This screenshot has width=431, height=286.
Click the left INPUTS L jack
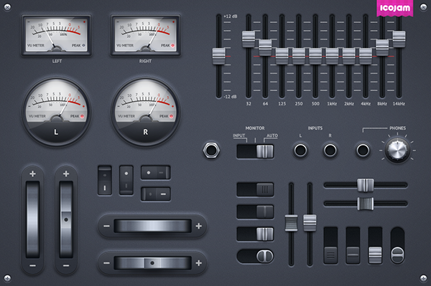click(x=300, y=150)
